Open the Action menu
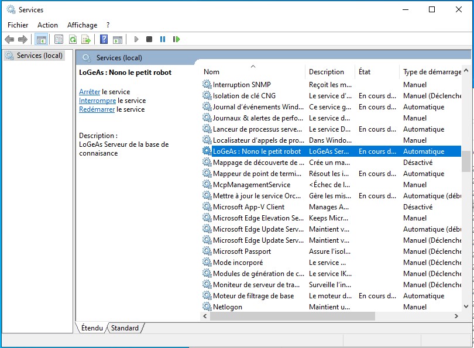Screen dimensions: 474x348 (47, 25)
